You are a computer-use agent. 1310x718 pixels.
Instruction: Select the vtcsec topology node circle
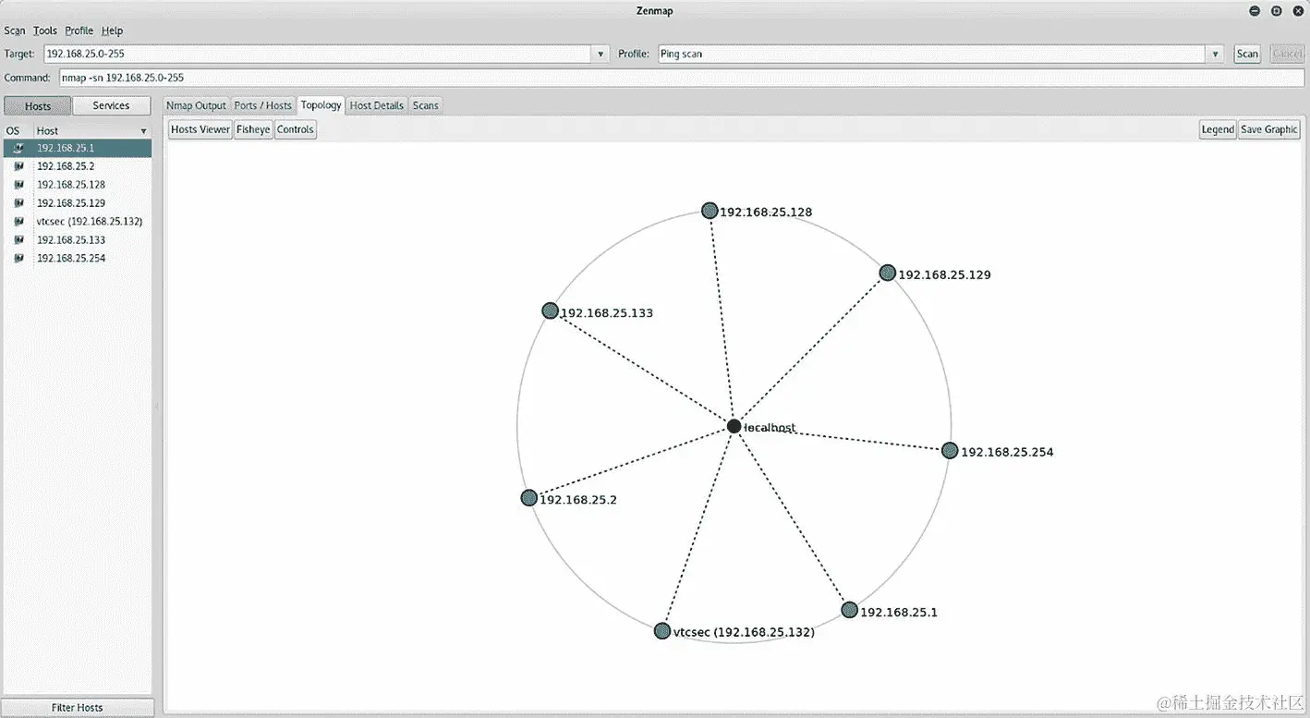(661, 631)
